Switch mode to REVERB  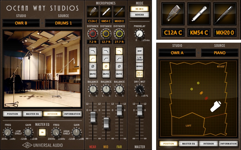(140, 15)
